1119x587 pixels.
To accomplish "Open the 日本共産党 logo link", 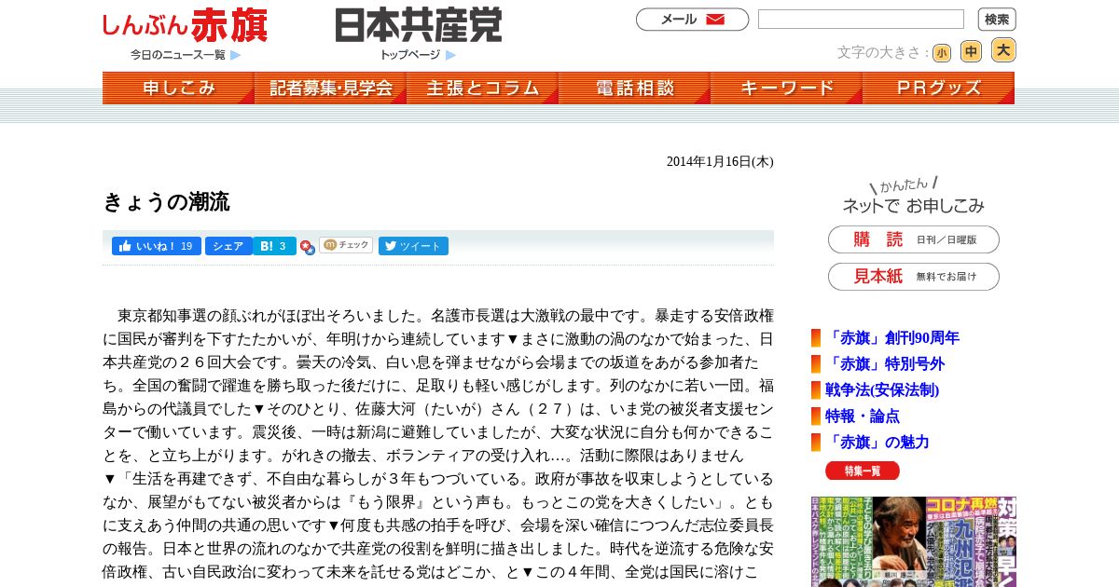I will [x=419, y=25].
